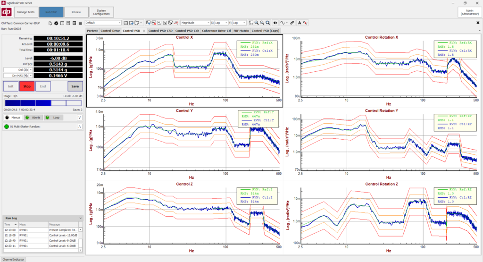Click the bold A text annotation icon
Image resolution: width=483 pixels, height=262 pixels.
click(300, 23)
